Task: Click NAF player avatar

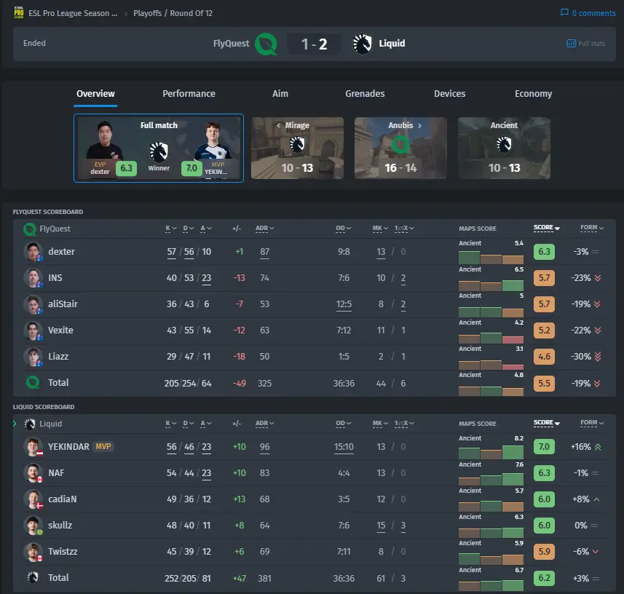Action: pyautogui.click(x=33, y=472)
